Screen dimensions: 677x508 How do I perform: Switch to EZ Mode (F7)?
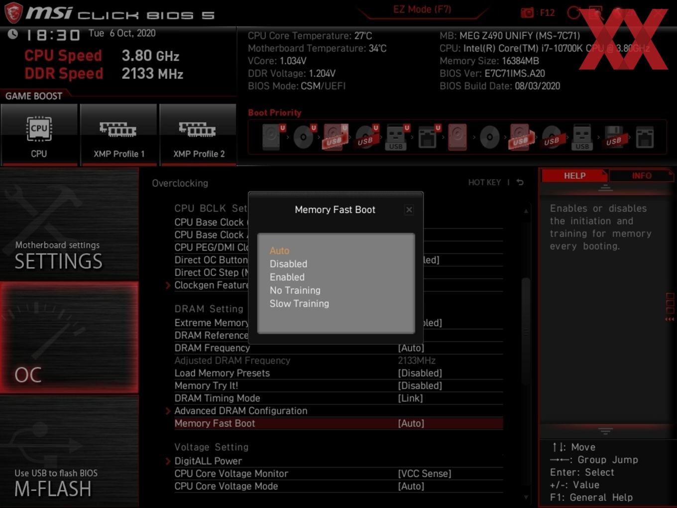422,9
